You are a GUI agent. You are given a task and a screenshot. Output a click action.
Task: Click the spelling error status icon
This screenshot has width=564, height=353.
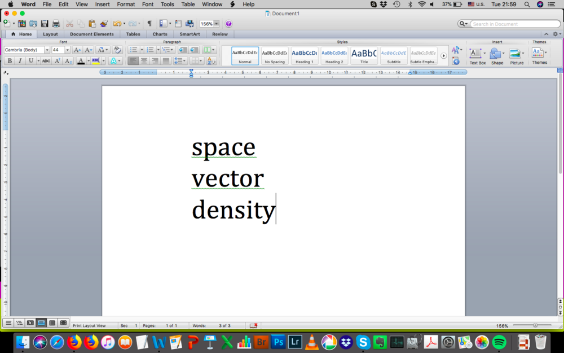click(x=254, y=325)
